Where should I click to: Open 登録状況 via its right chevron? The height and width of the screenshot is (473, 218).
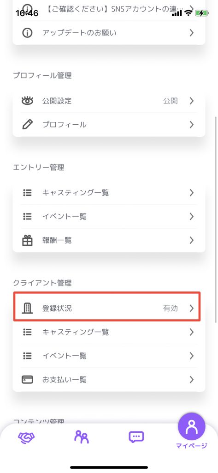tap(192, 308)
